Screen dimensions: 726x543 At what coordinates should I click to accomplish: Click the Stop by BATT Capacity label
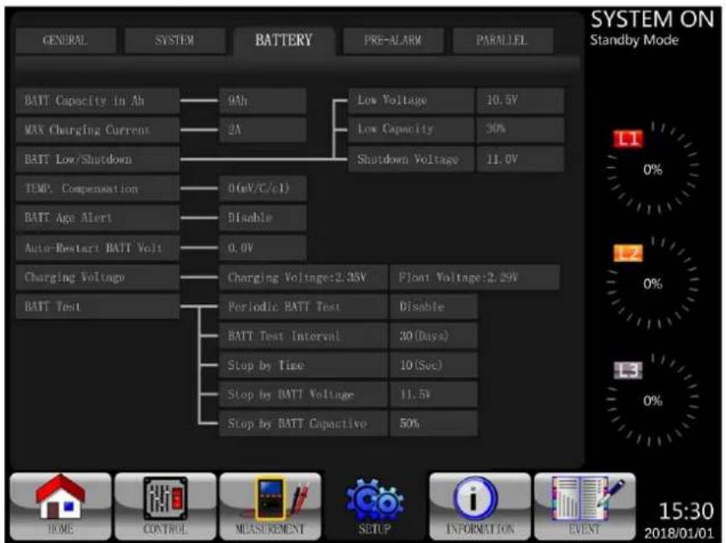[x=303, y=423]
